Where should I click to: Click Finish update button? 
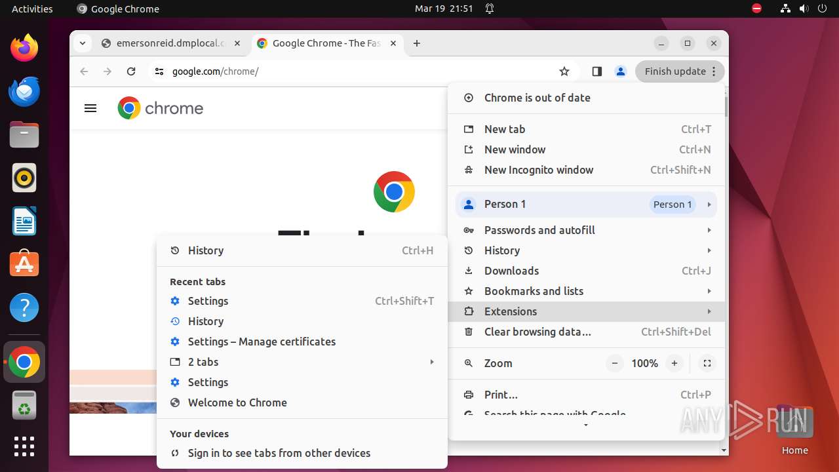680,71
